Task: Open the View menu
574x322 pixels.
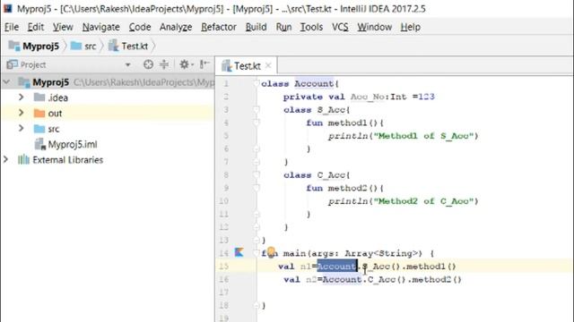Action: click(63, 27)
